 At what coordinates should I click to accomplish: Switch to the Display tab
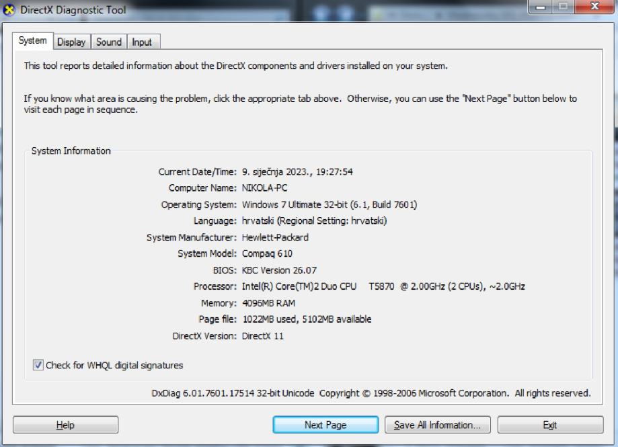point(71,42)
